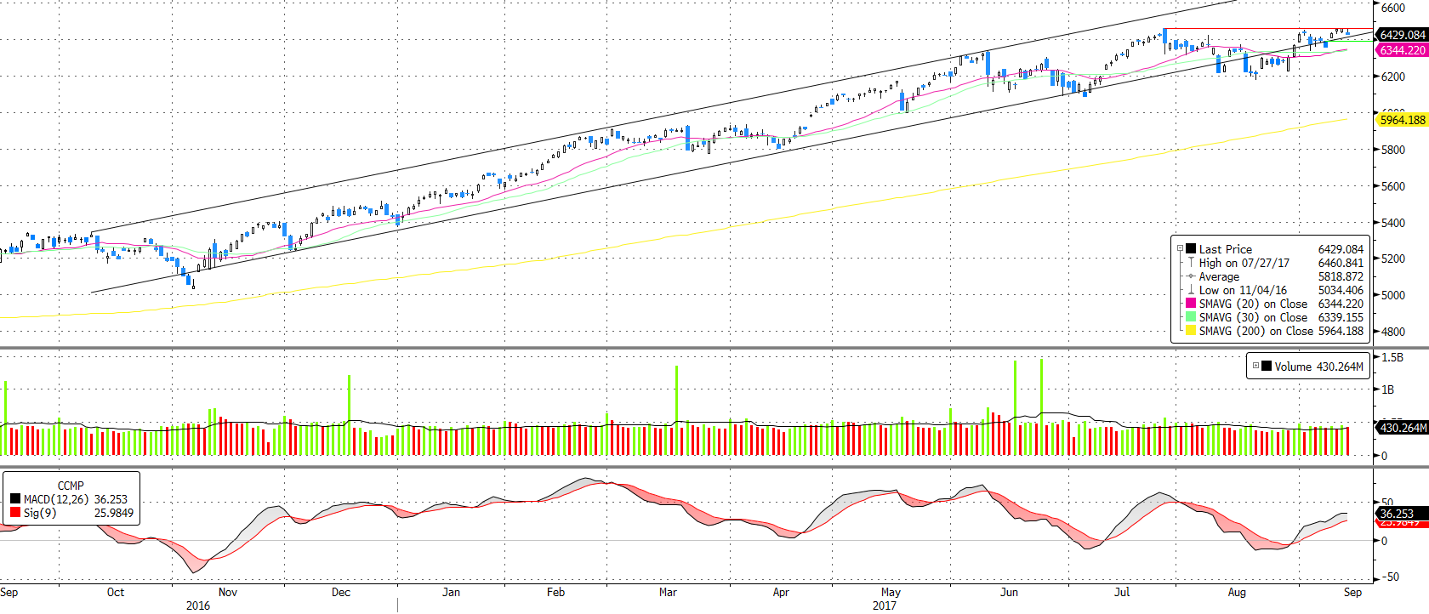The width and height of the screenshot is (1429, 614).
Task: Click the Average marker icon in legend
Action: coord(1191,276)
